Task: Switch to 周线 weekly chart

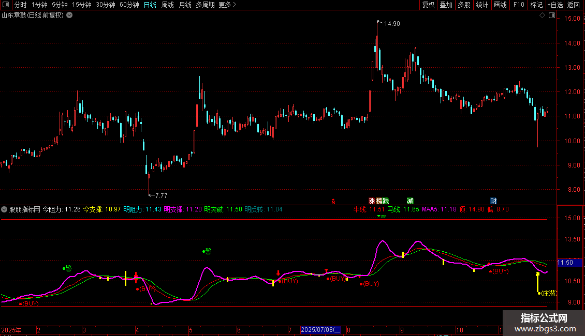Action: click(x=168, y=5)
